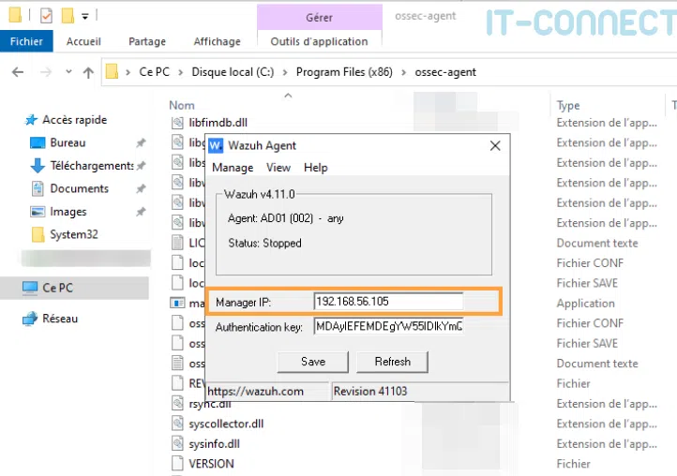Select System32 folder in navigation pane

[73, 234]
